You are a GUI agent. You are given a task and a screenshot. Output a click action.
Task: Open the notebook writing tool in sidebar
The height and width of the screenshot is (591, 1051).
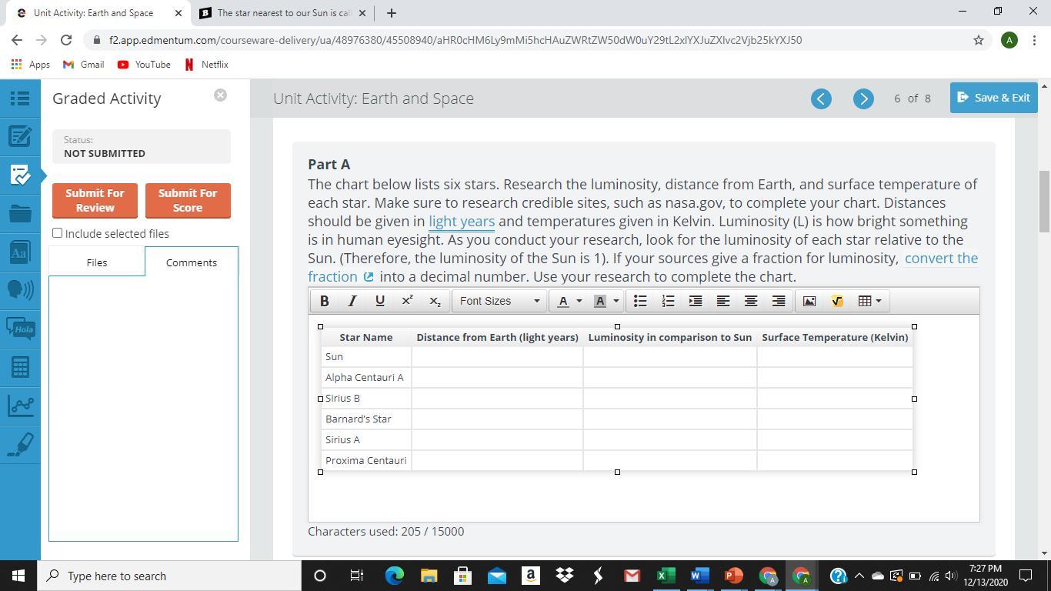point(20,136)
